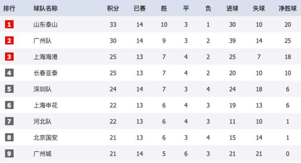Select team name 上海海港
The width and height of the screenshot is (301, 163).
pos(45,57)
